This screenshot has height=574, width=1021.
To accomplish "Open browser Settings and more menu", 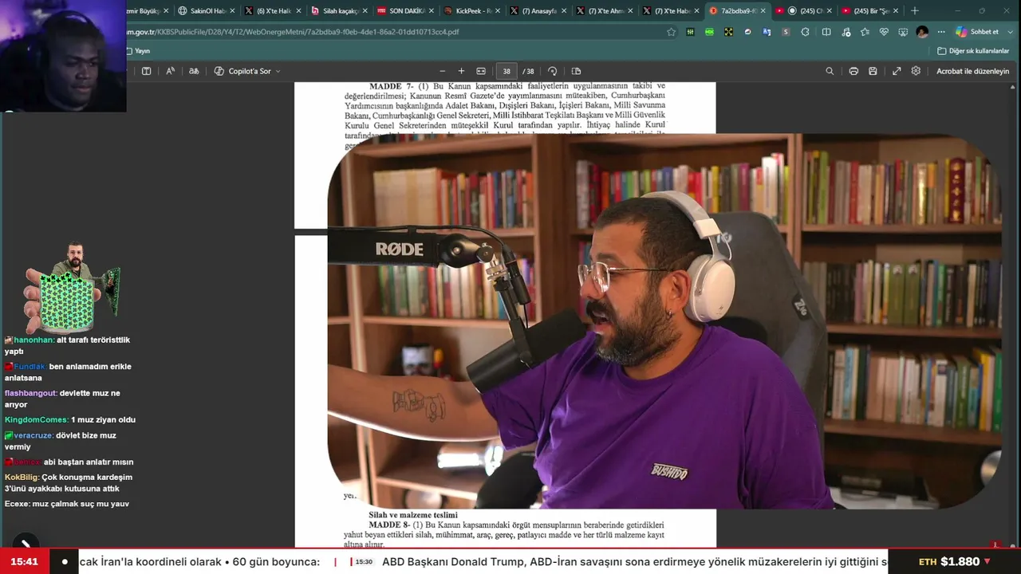I will click(941, 32).
